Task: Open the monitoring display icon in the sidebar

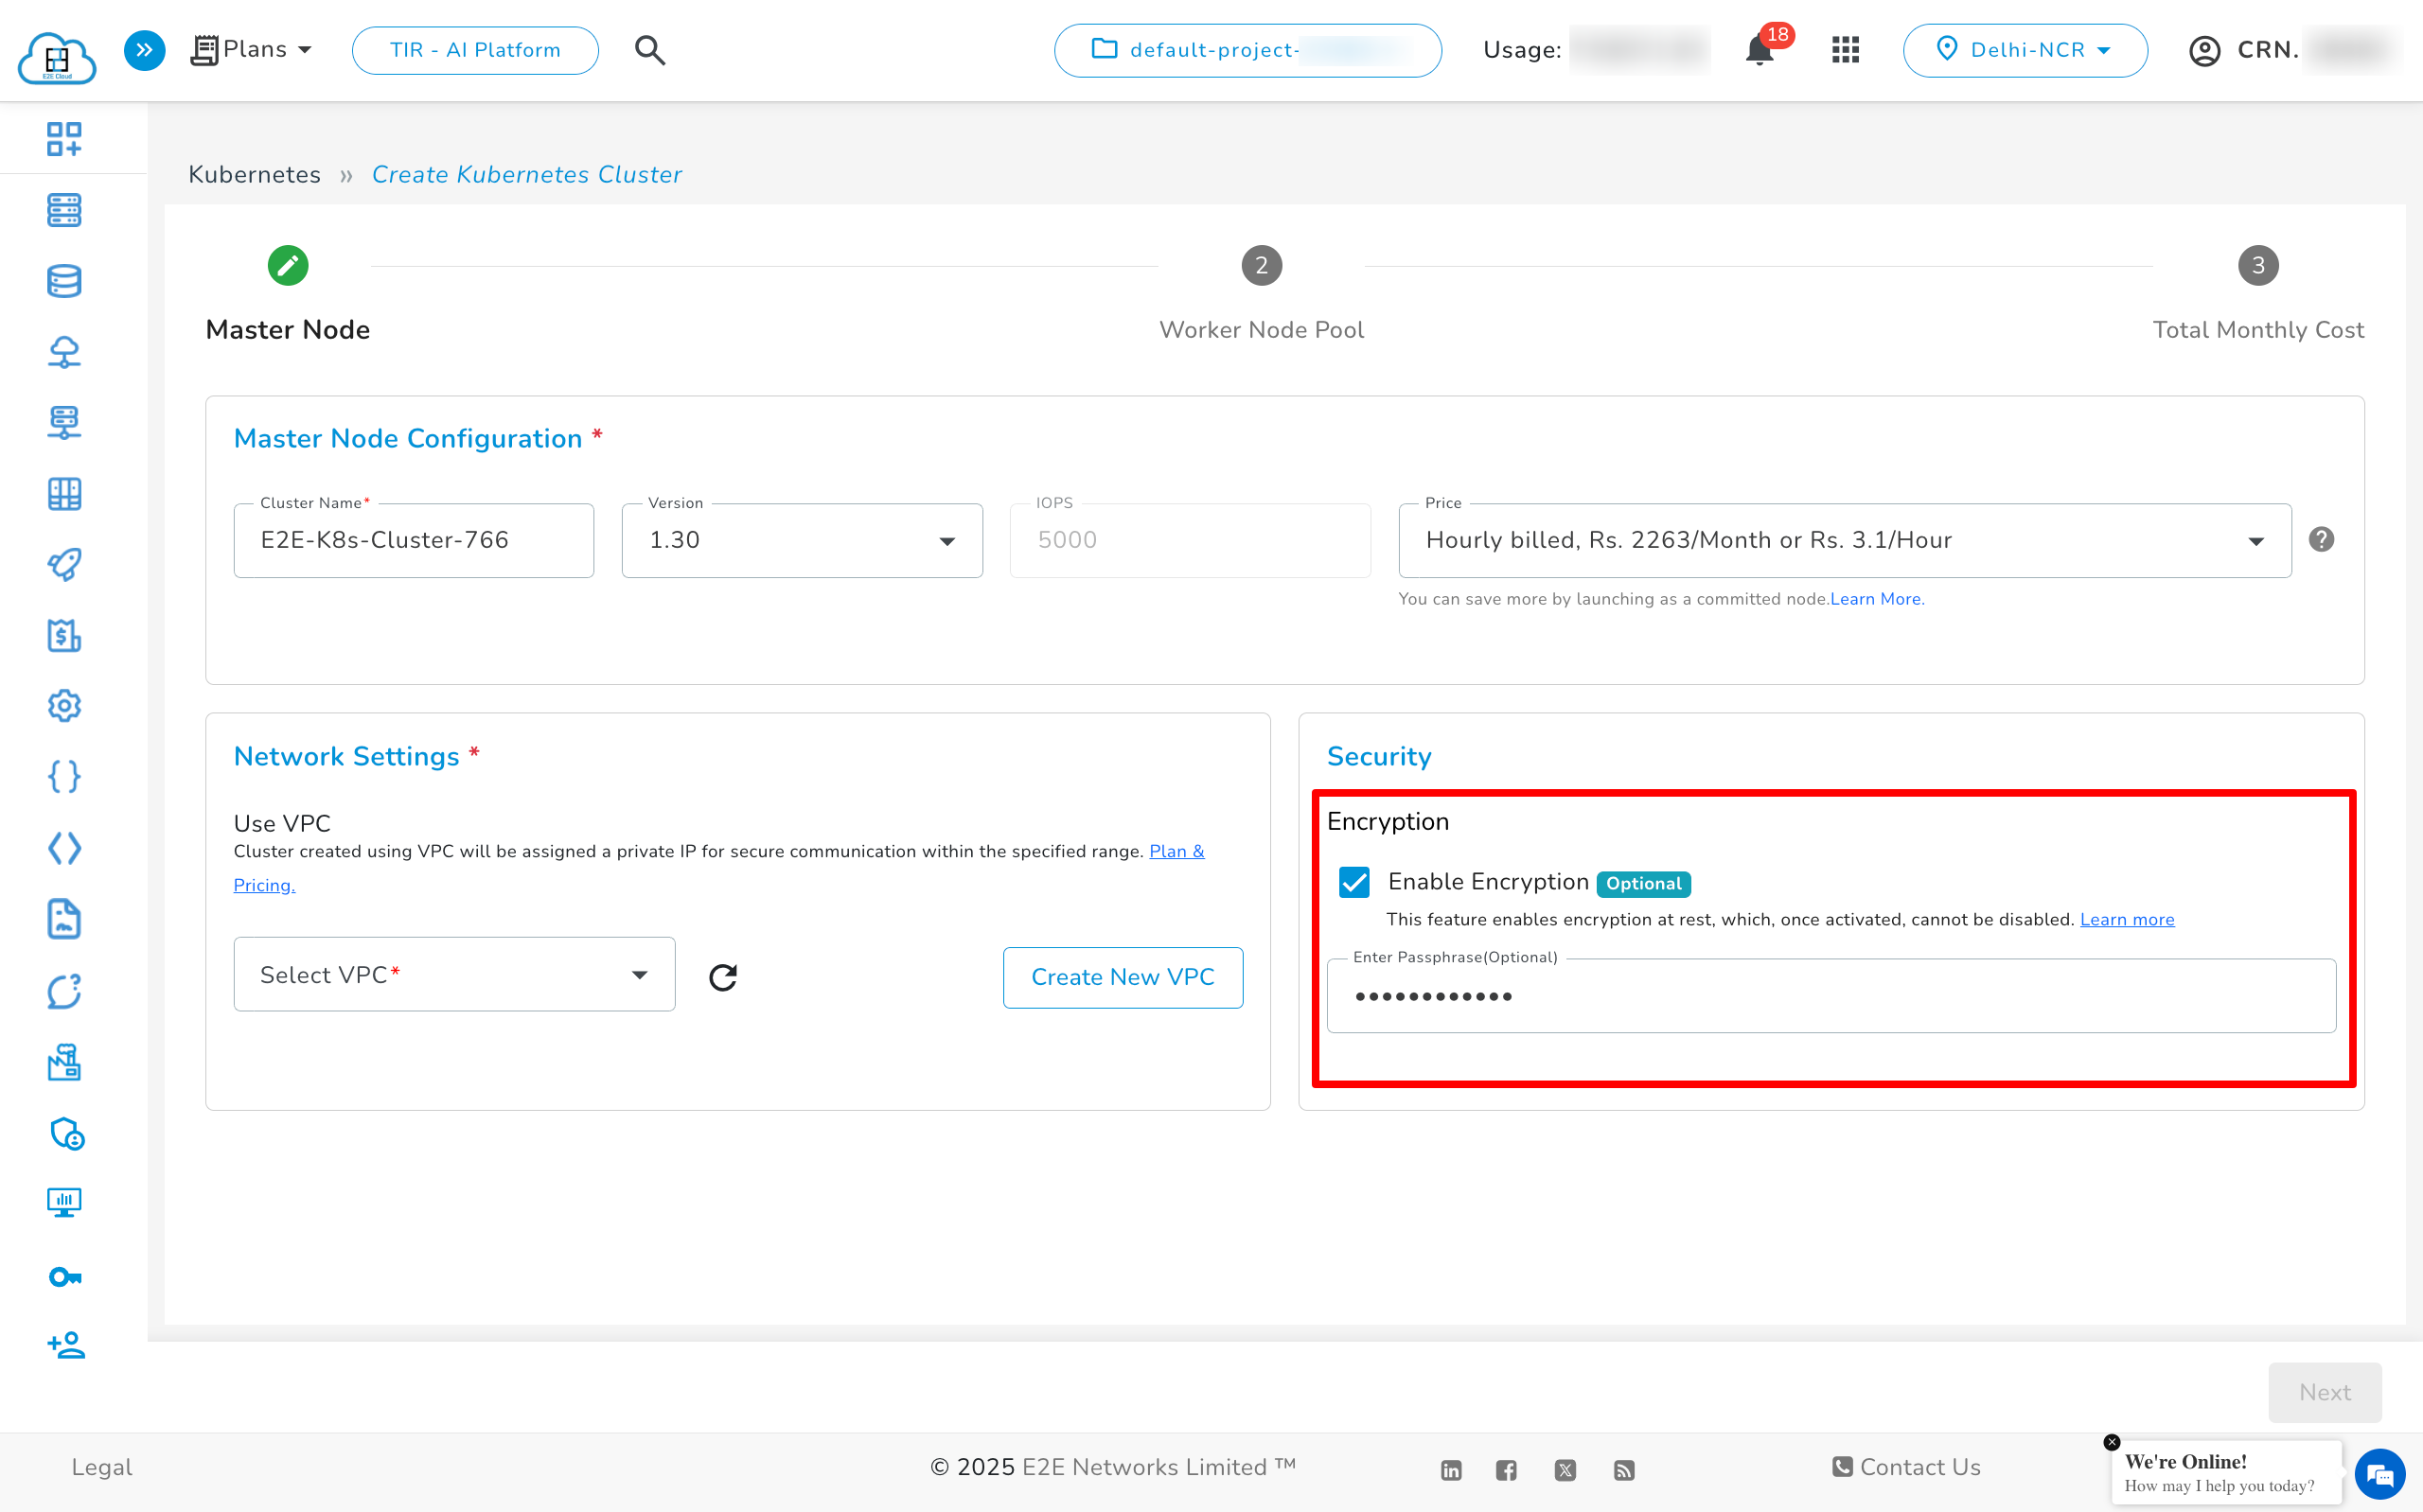Action: pos(64,1202)
